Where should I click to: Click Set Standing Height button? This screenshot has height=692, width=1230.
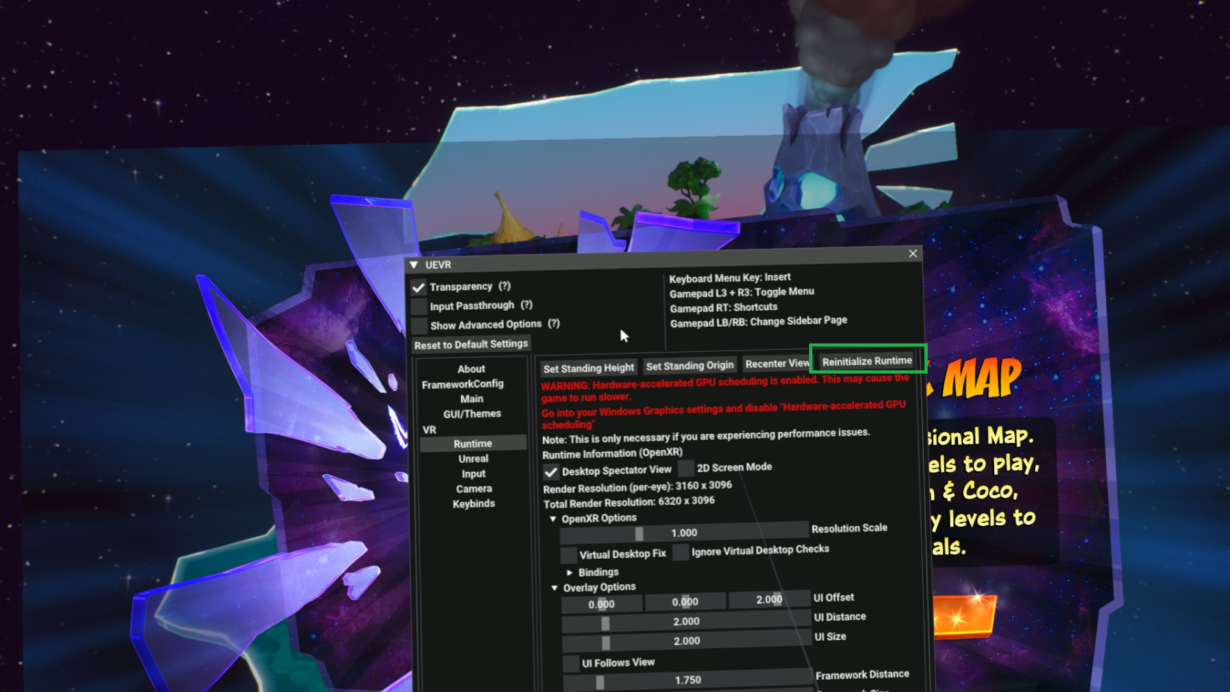pos(588,368)
